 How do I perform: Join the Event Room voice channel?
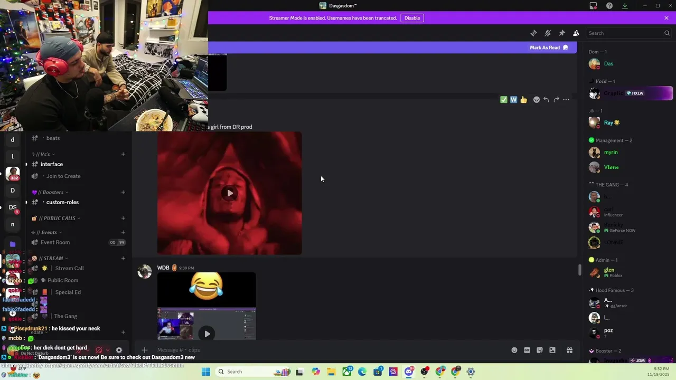tap(78, 242)
